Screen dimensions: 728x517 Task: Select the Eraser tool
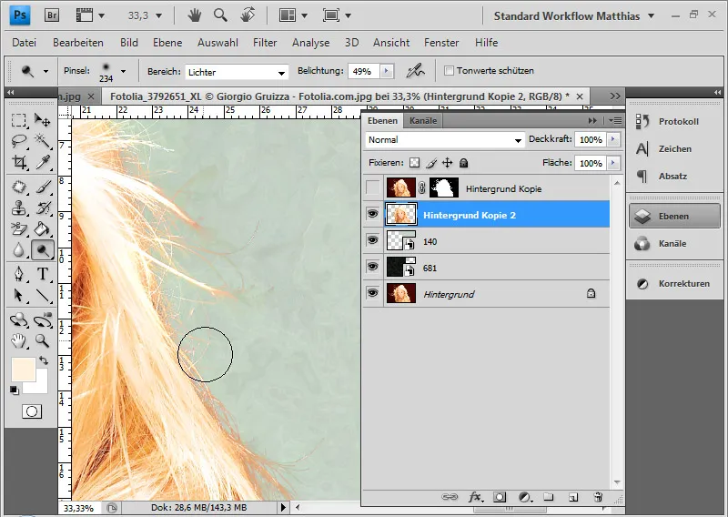18,229
